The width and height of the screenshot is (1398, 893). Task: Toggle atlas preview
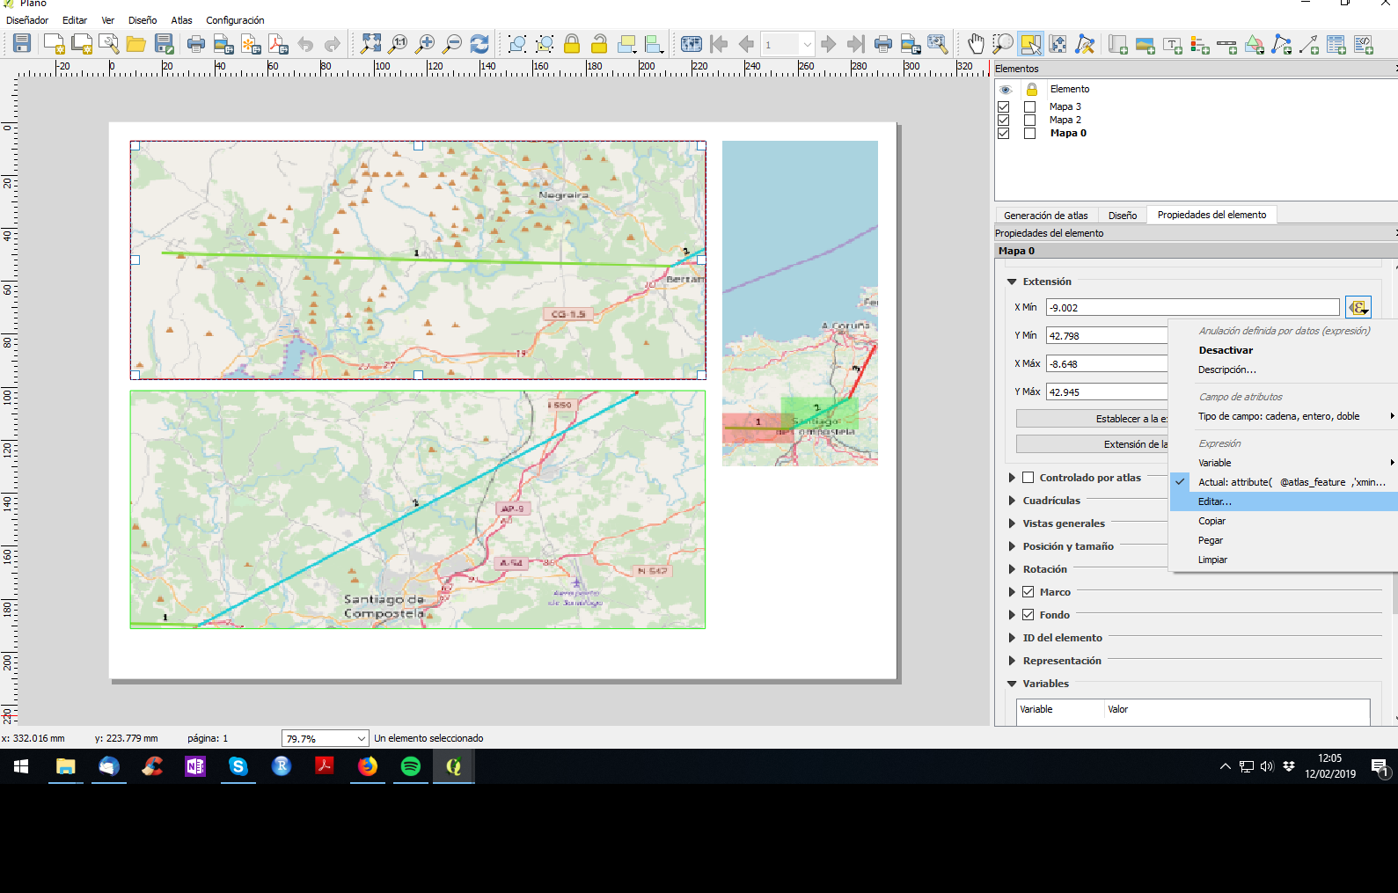tap(692, 44)
